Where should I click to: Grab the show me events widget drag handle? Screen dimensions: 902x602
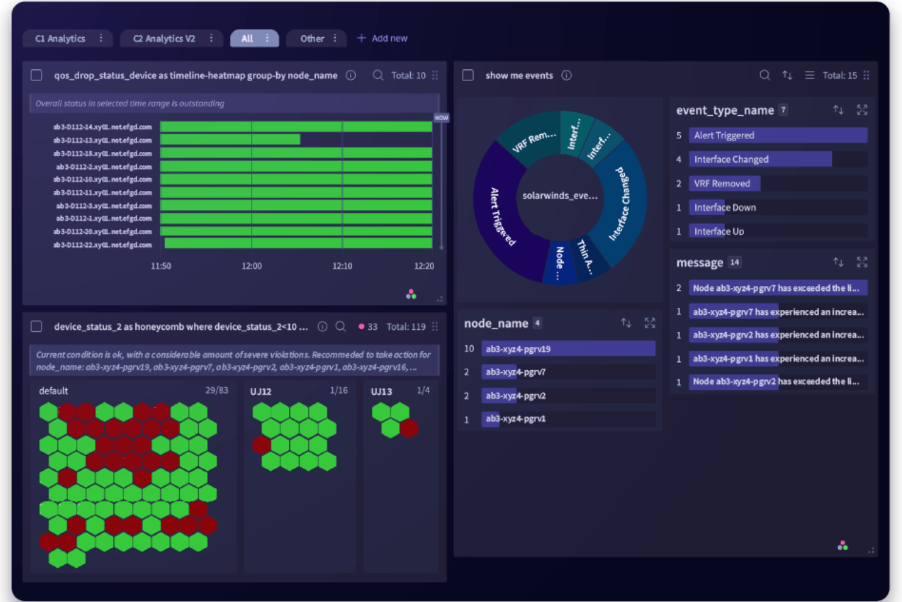point(867,75)
